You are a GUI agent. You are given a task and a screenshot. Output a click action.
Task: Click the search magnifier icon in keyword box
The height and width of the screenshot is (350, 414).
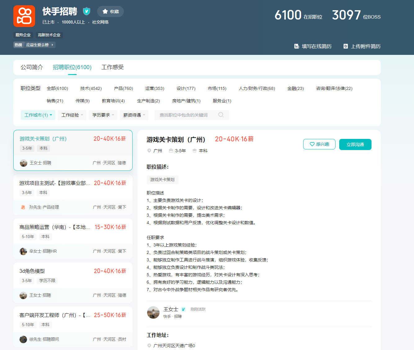pyautogui.click(x=221, y=115)
